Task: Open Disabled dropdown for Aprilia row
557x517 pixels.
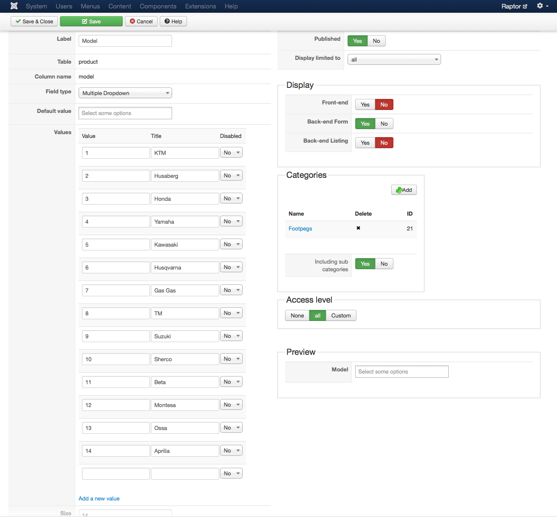Action: click(x=231, y=450)
